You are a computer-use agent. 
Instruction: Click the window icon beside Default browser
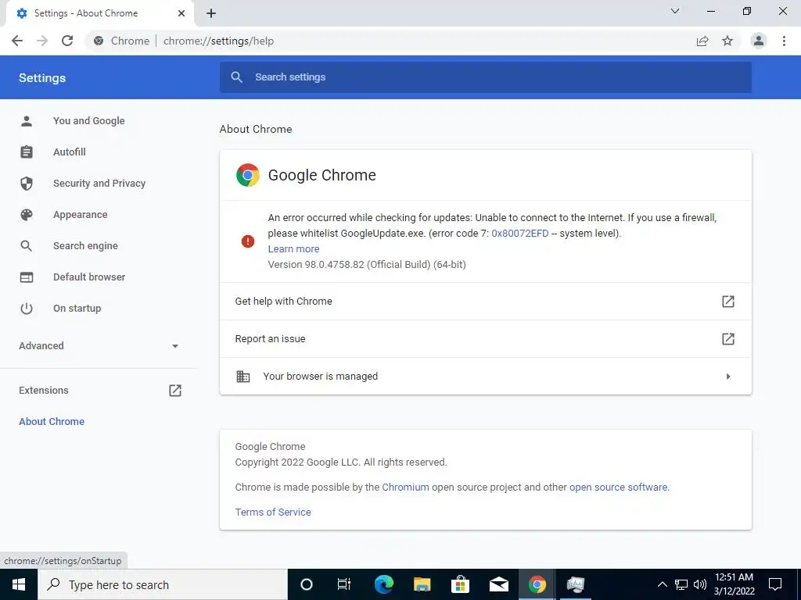27,277
